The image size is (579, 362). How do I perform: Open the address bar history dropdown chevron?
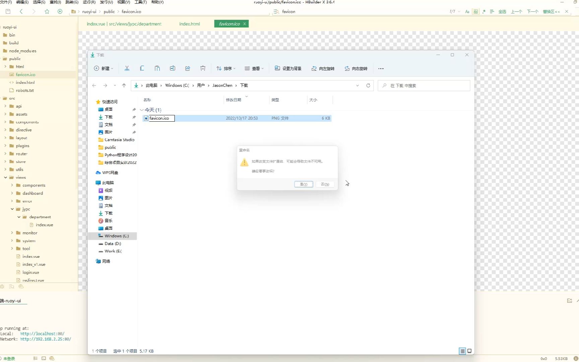[x=358, y=85]
